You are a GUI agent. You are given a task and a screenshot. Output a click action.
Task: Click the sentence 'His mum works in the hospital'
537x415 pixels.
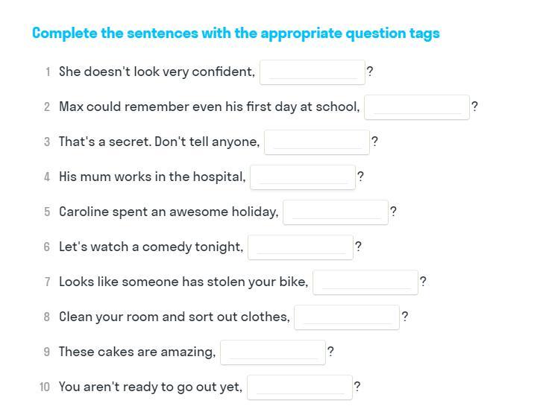click(152, 177)
